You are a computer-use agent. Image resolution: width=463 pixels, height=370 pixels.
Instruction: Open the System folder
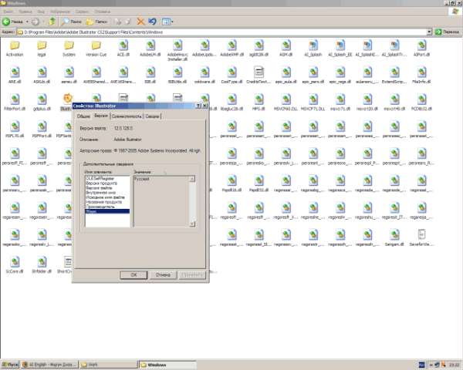pyautogui.click(x=69, y=49)
